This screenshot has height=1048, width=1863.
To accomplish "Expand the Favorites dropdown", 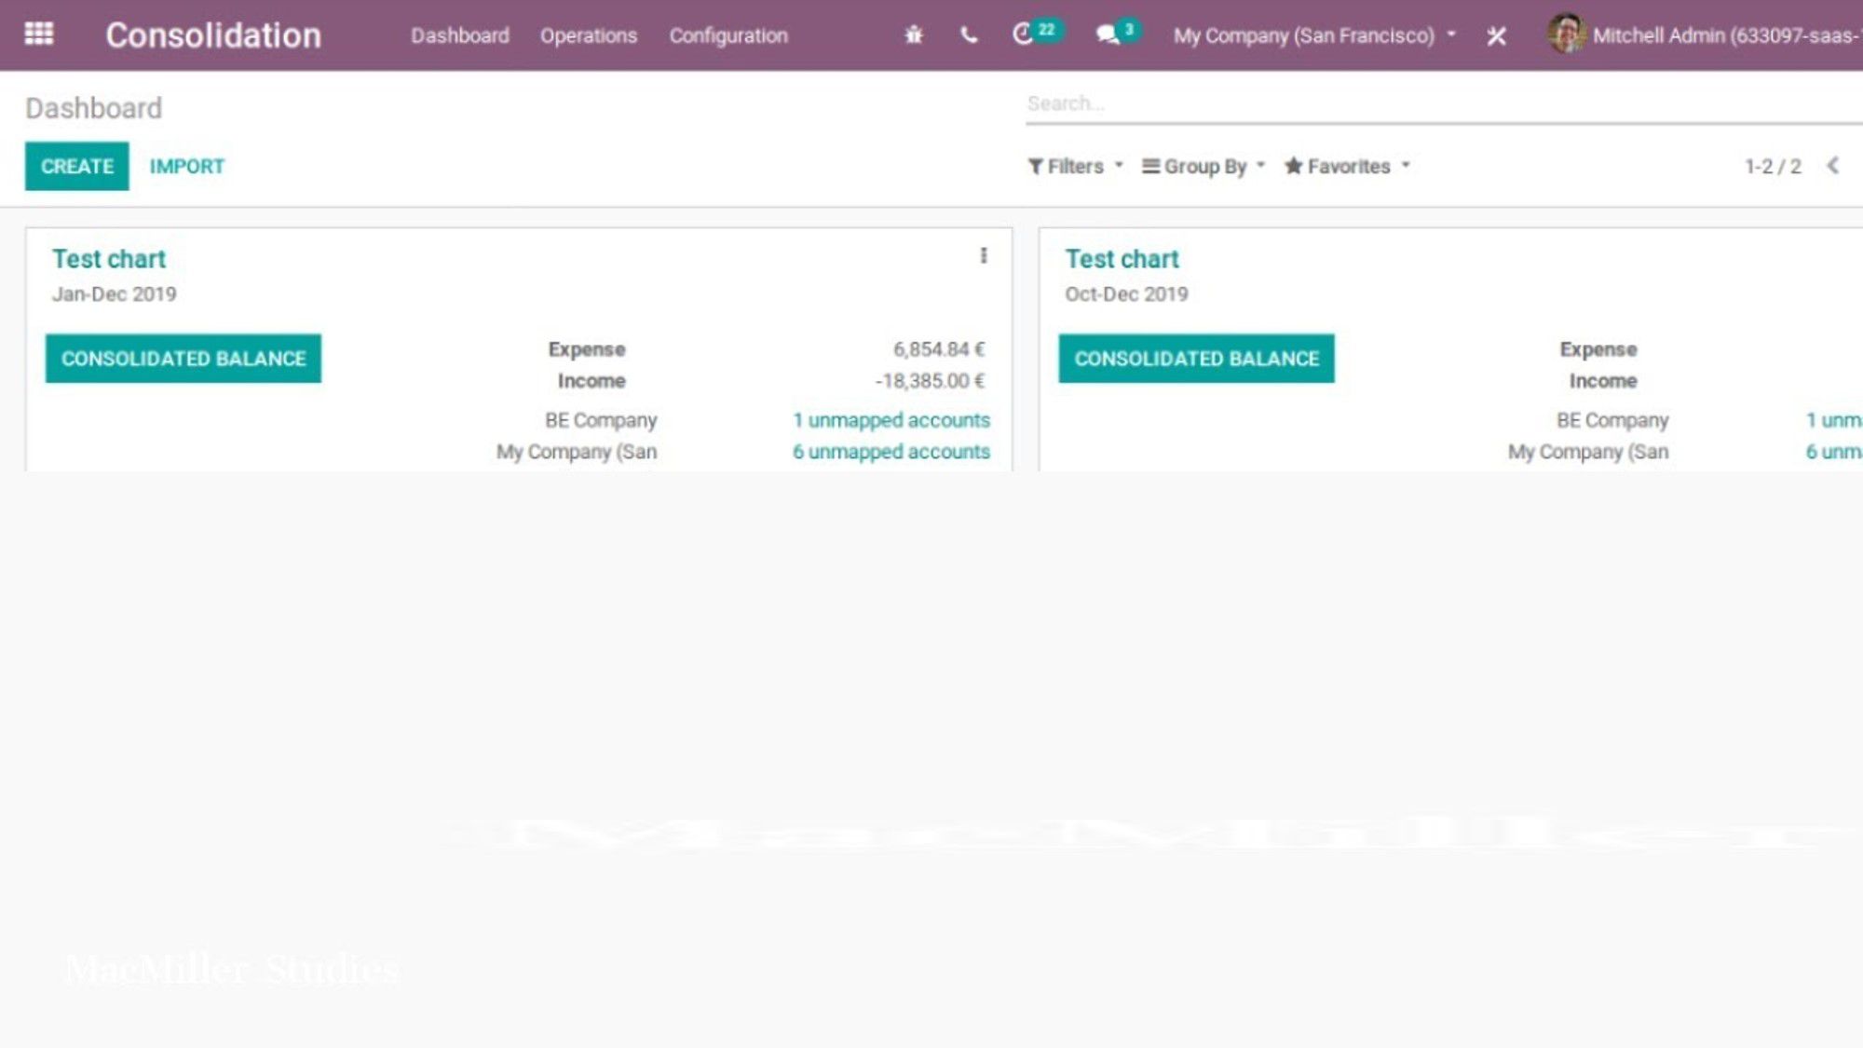I will pos(1346,166).
